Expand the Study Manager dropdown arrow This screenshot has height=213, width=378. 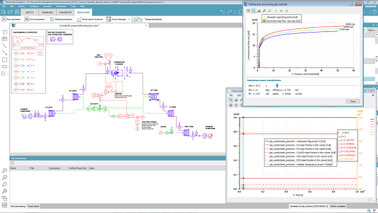129,20
